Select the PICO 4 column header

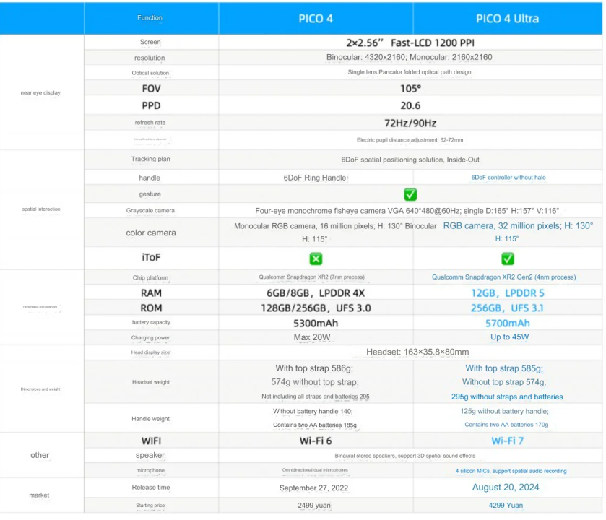(x=316, y=18)
